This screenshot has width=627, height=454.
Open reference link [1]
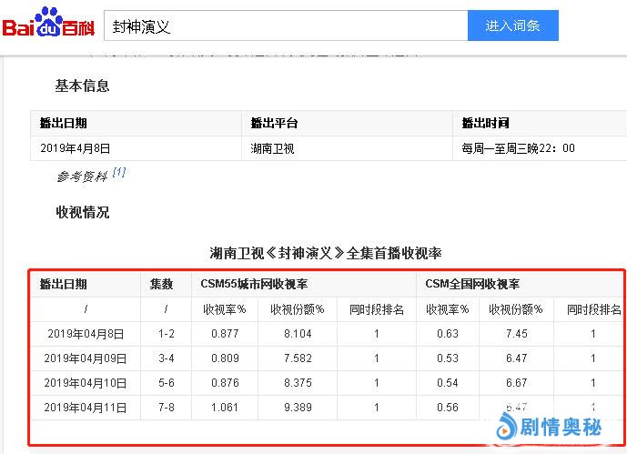[x=119, y=173]
